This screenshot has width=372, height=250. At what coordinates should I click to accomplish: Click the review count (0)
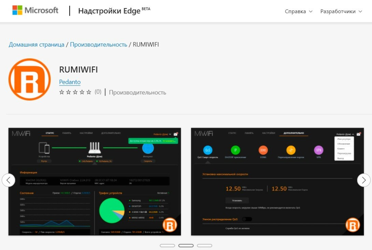click(98, 92)
